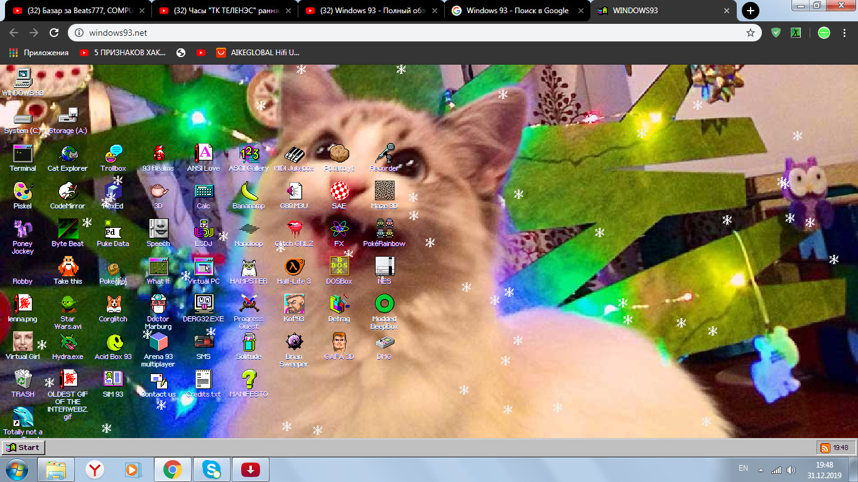Expand hidden system tray icons arrow
The height and width of the screenshot is (482, 858).
(761, 470)
